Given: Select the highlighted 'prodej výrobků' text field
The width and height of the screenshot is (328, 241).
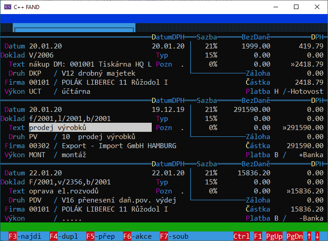Looking at the screenshot, I should click(90, 128).
